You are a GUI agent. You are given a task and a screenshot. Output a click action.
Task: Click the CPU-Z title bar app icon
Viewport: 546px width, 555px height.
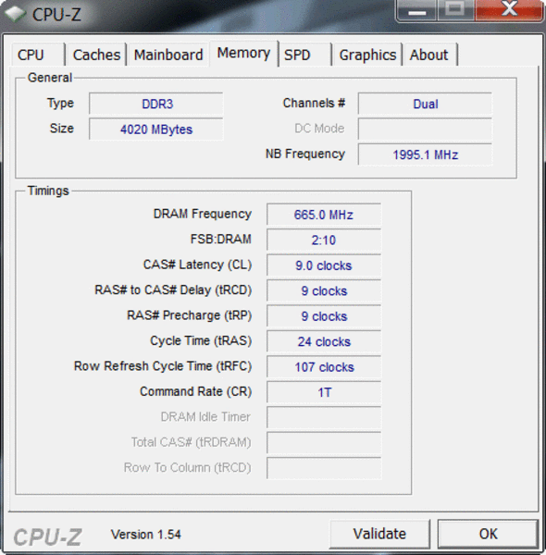click(15, 14)
